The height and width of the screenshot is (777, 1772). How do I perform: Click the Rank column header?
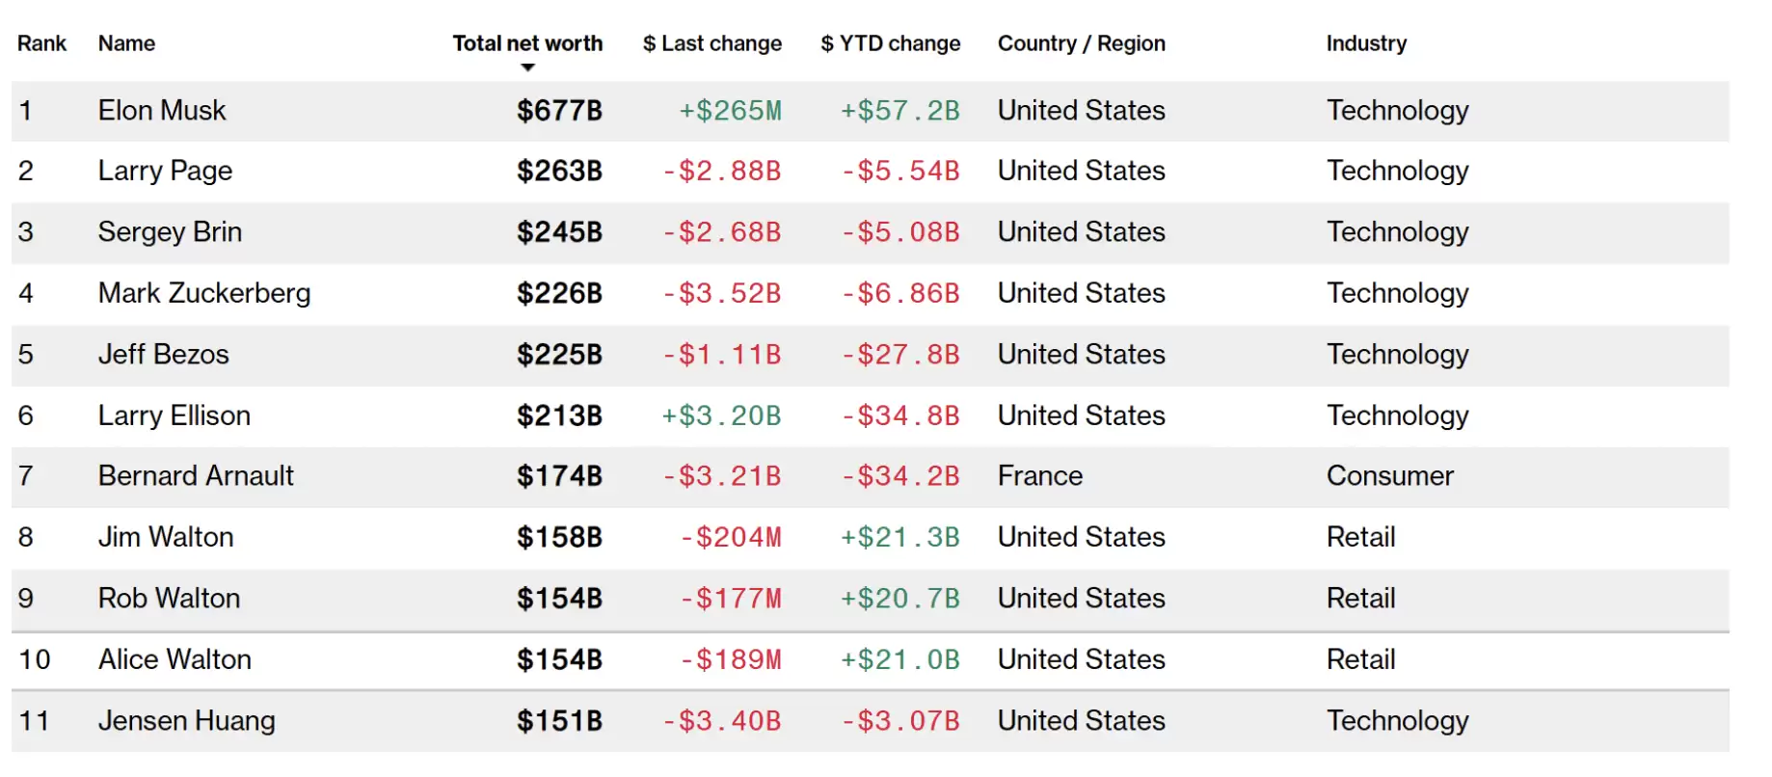point(41,43)
